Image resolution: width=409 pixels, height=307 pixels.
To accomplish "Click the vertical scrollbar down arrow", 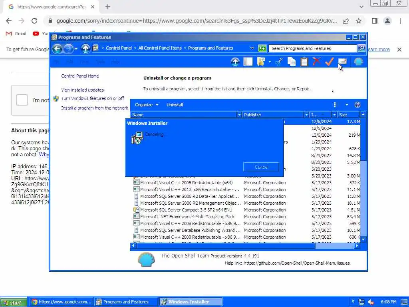I will tap(363, 239).
